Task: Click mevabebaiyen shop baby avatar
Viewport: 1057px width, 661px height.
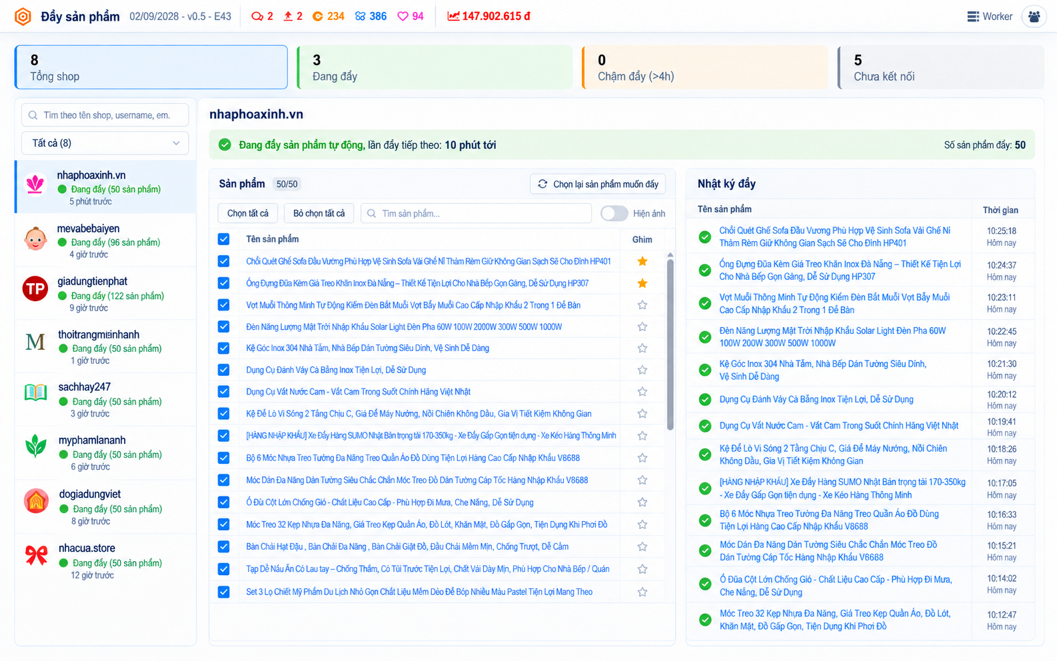Action: coord(35,239)
